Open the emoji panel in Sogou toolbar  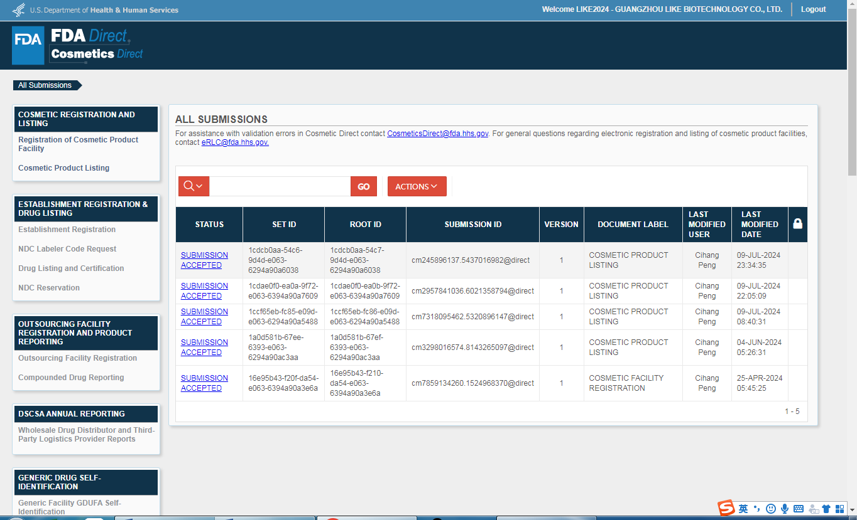(770, 509)
